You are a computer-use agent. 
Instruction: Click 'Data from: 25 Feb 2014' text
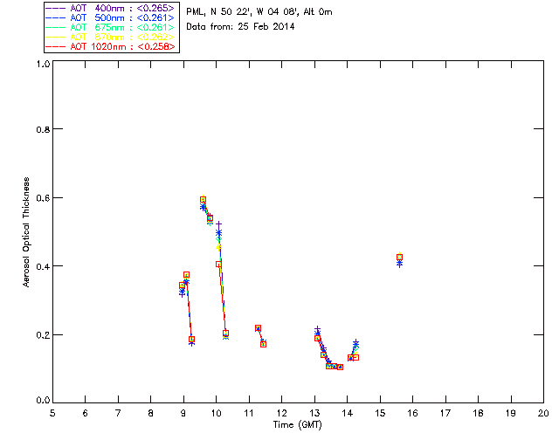point(240,27)
